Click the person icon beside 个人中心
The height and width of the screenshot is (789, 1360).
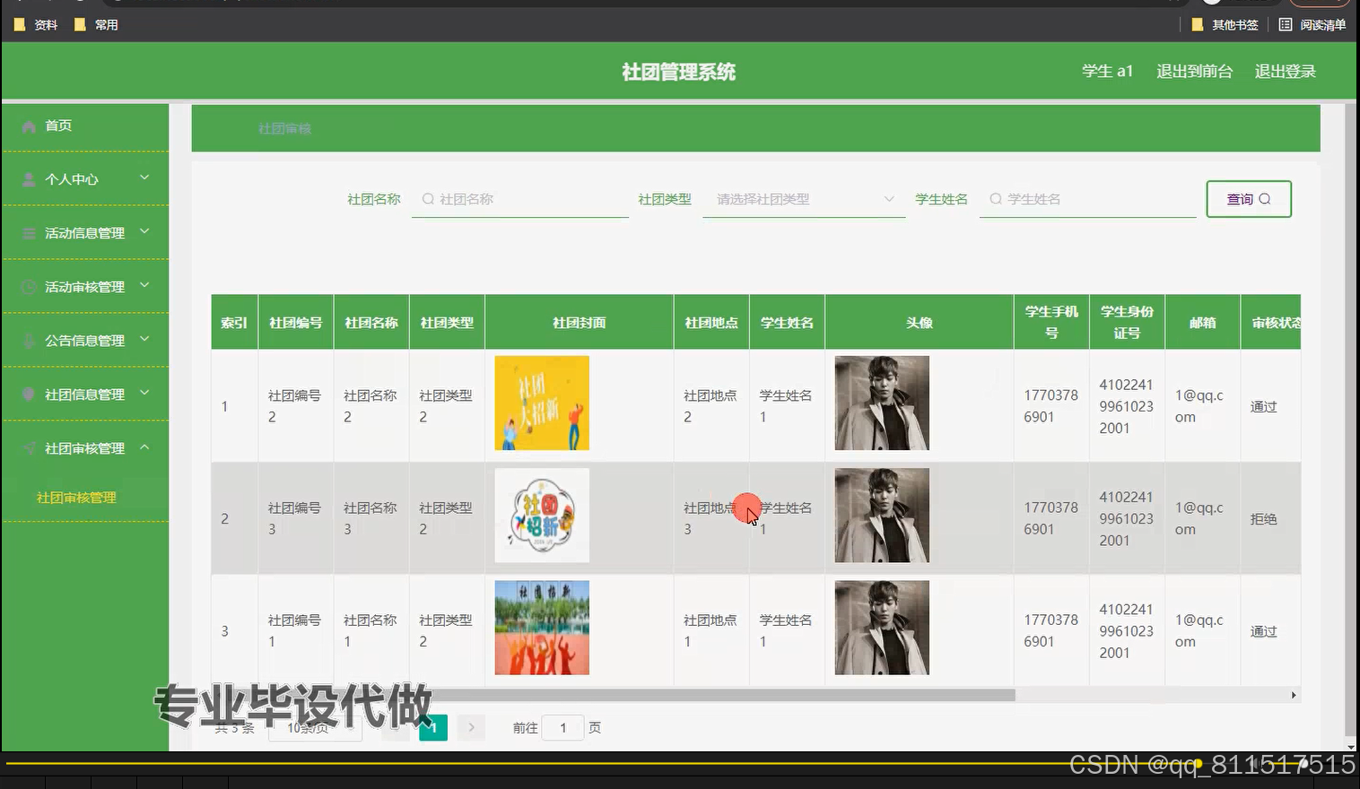coord(29,179)
